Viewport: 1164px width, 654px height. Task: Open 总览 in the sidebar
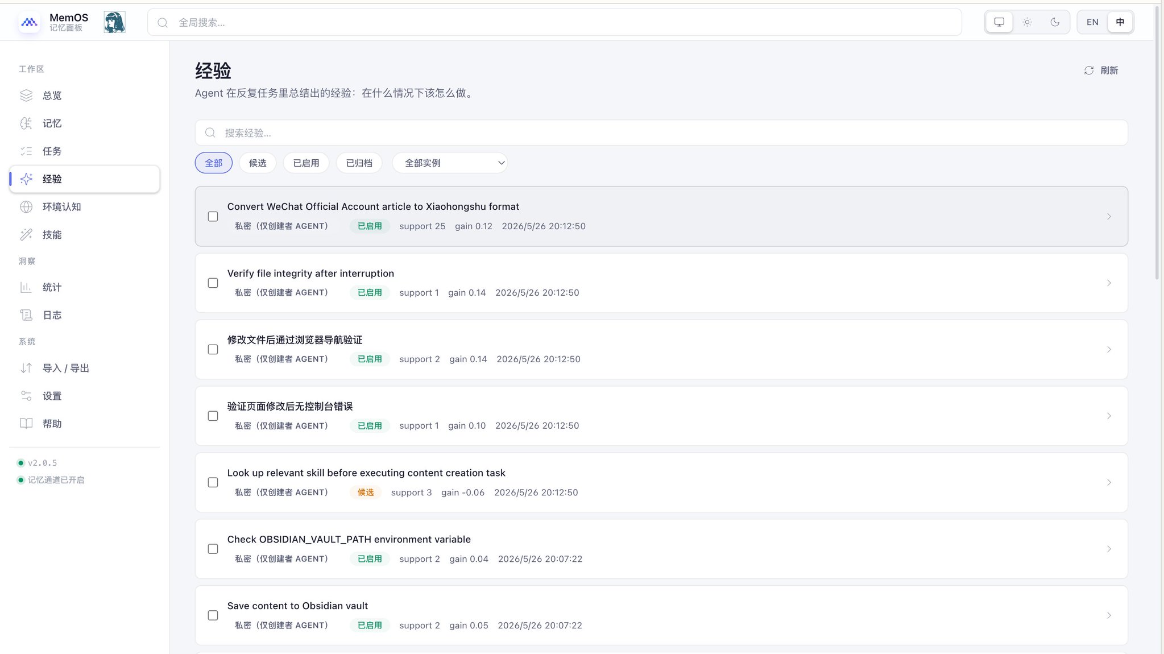[85, 96]
